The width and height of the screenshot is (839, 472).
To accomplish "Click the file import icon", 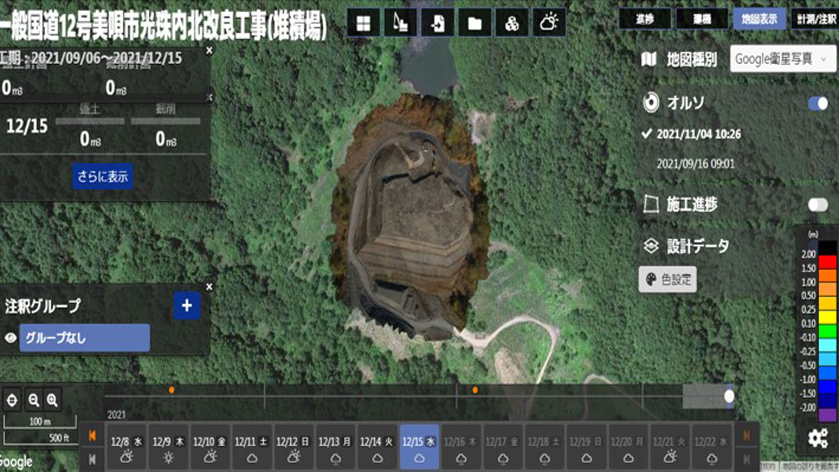I will click(438, 23).
